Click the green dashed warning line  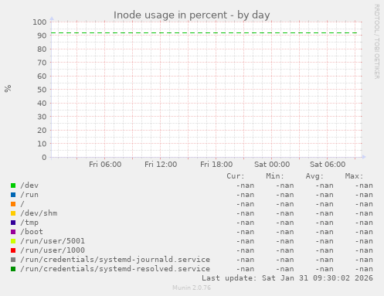204,33
